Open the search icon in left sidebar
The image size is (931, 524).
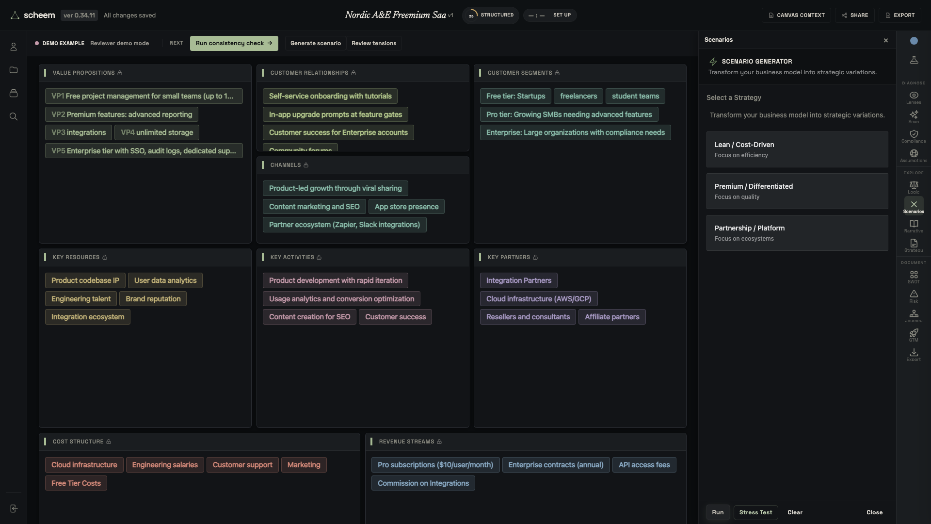(x=14, y=116)
